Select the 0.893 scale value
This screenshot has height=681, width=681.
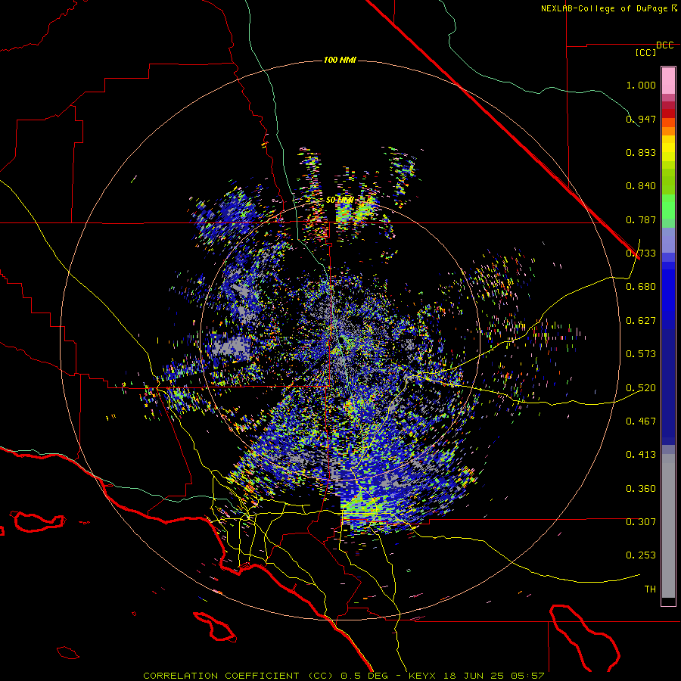click(x=641, y=152)
